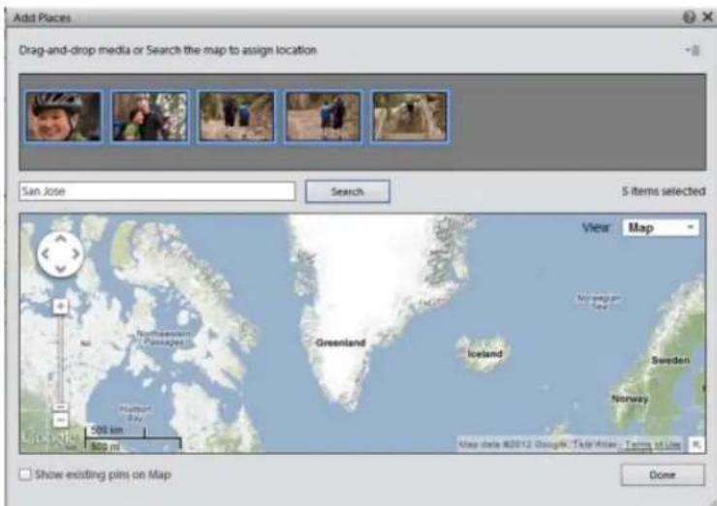
Task: Click the Google logo on the map
Action: pos(51,439)
